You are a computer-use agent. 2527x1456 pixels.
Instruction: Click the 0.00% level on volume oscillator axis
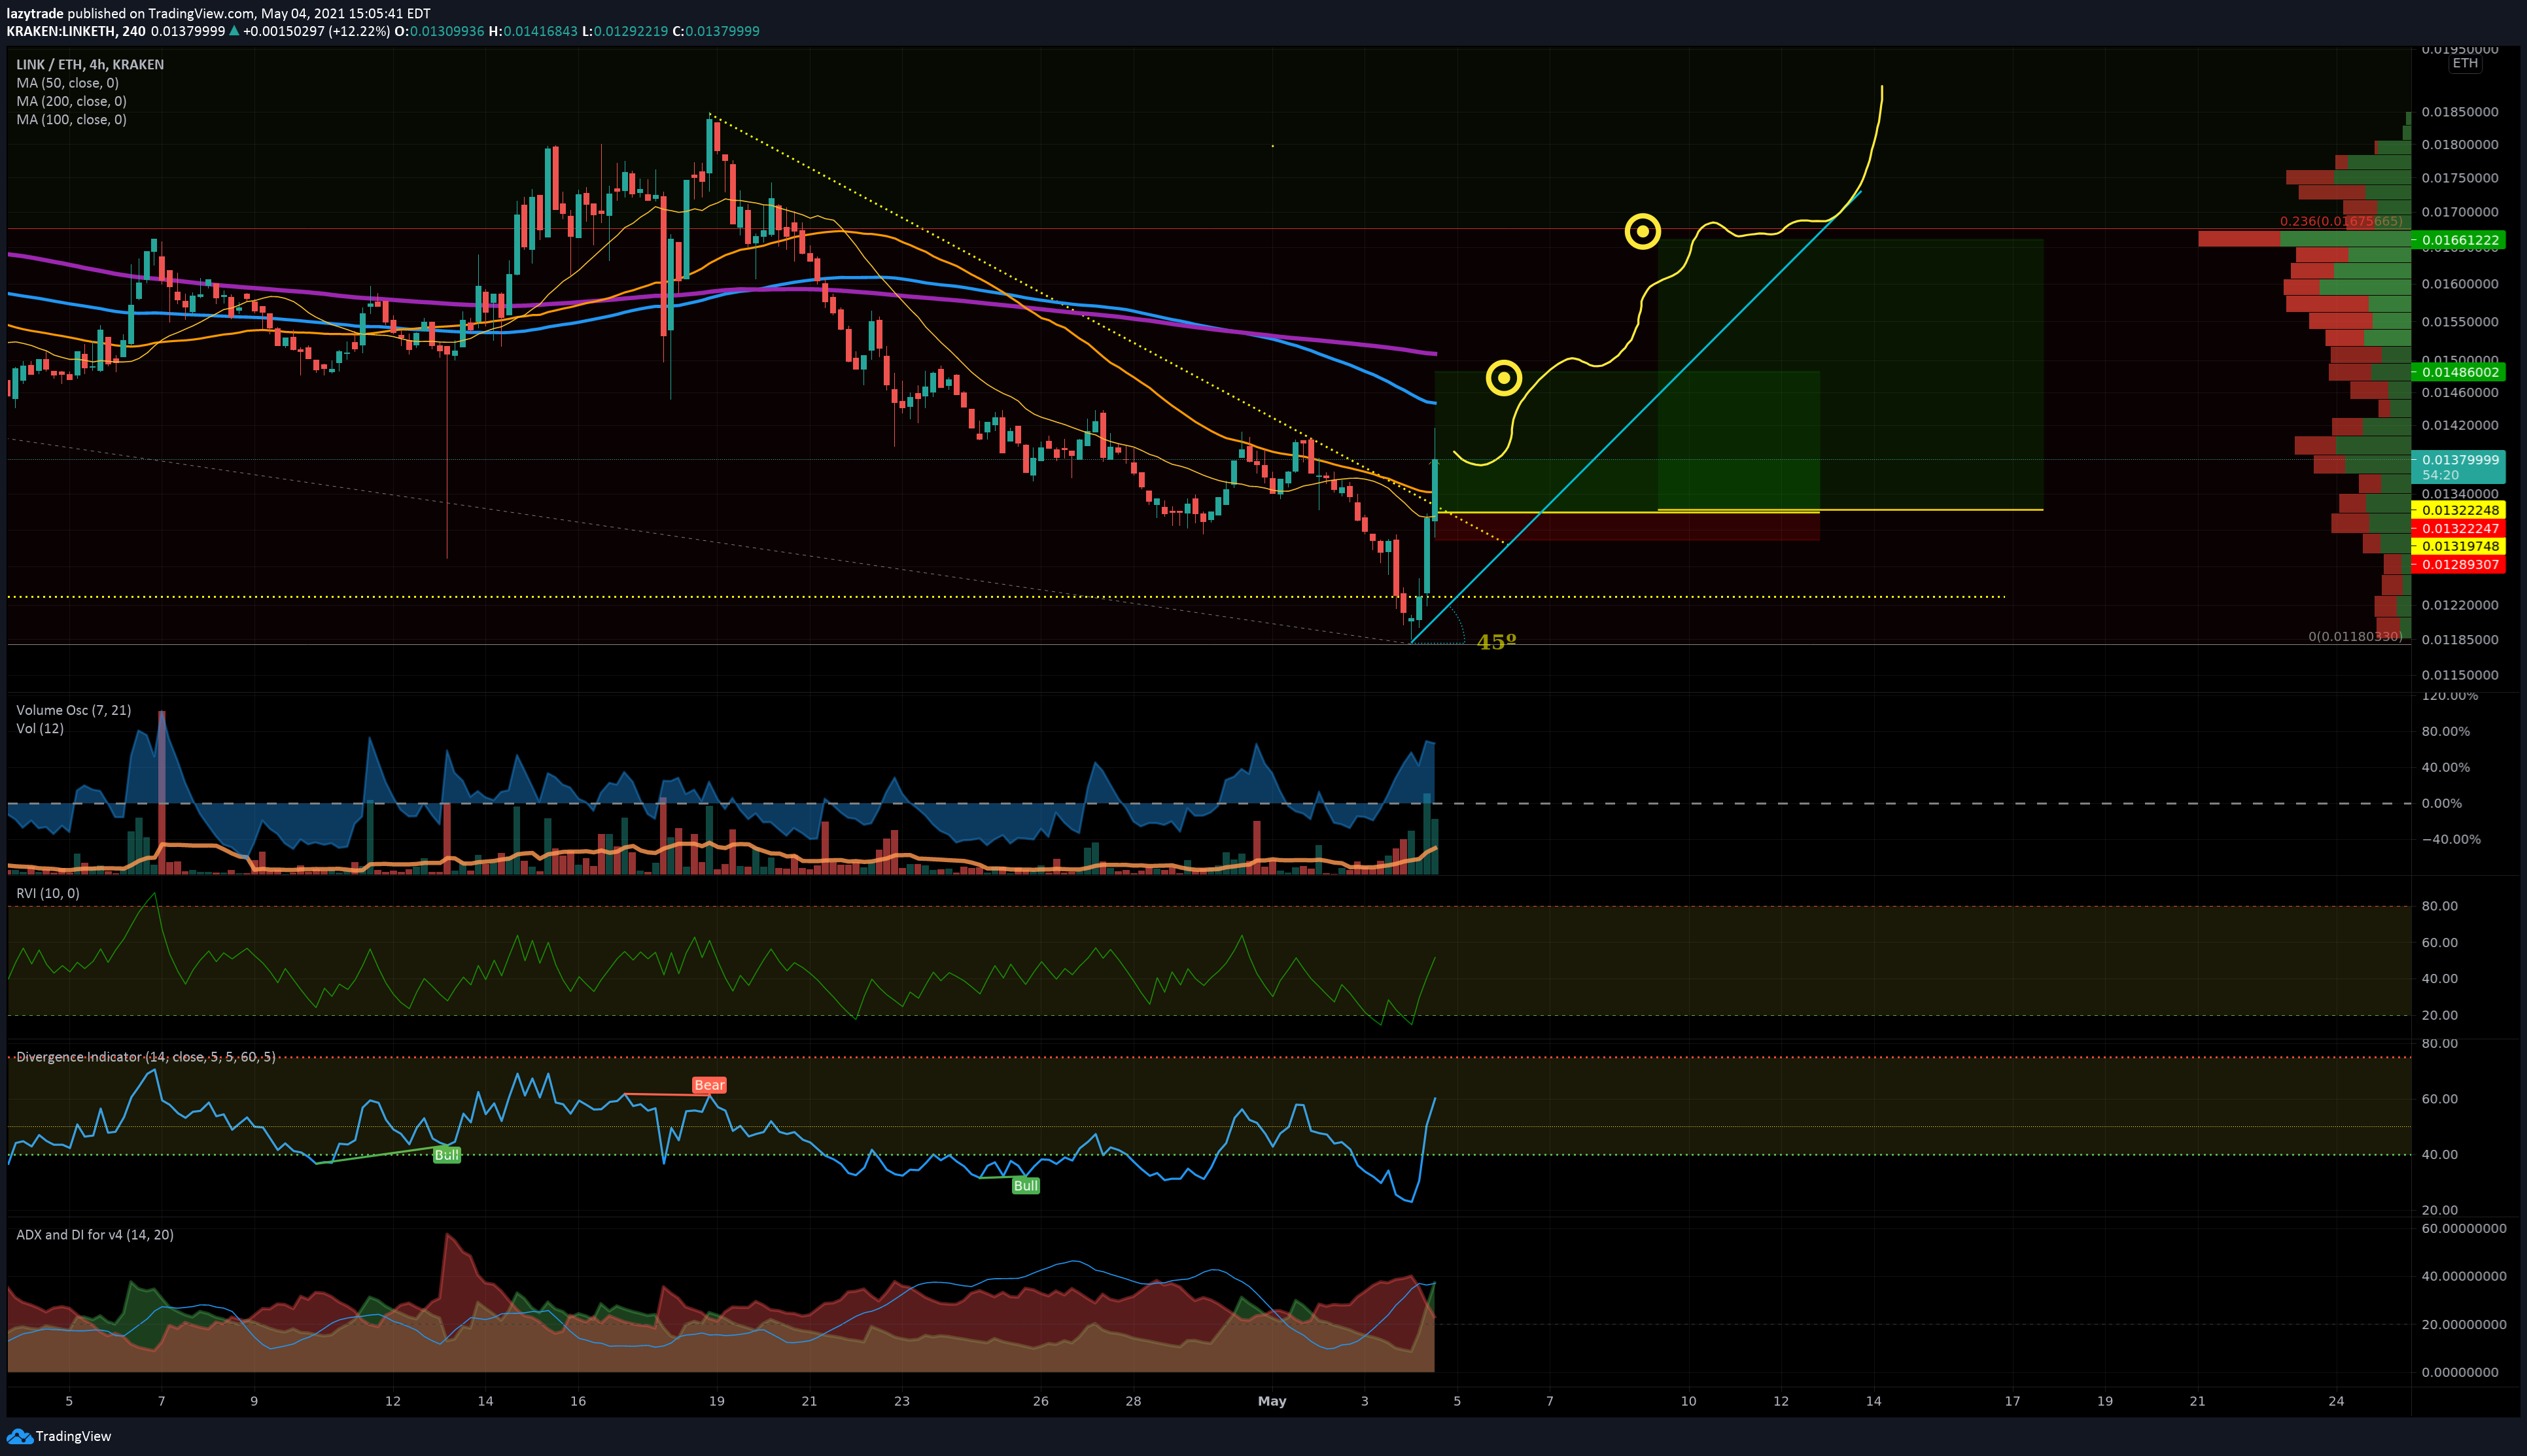2441,803
